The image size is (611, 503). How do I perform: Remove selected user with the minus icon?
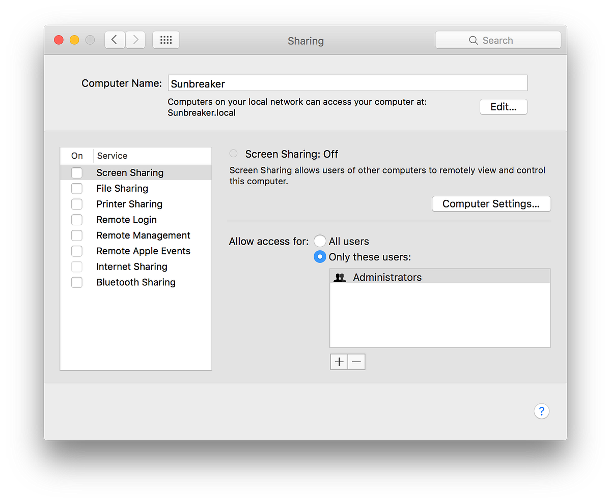(x=356, y=362)
